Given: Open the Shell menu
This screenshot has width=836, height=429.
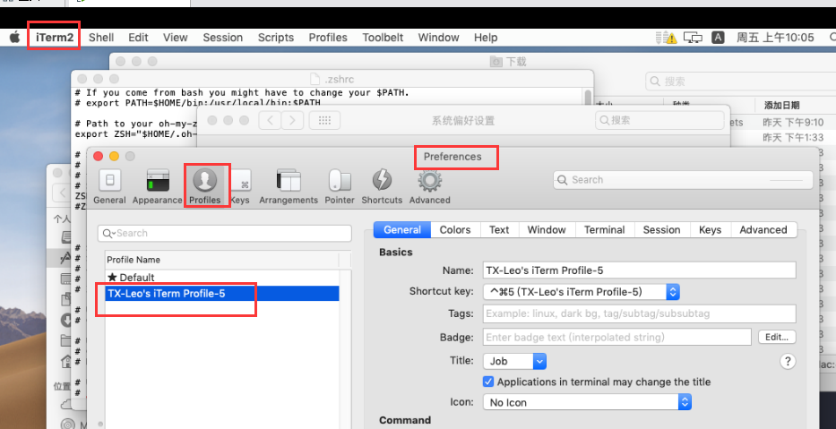Looking at the screenshot, I should tap(101, 38).
